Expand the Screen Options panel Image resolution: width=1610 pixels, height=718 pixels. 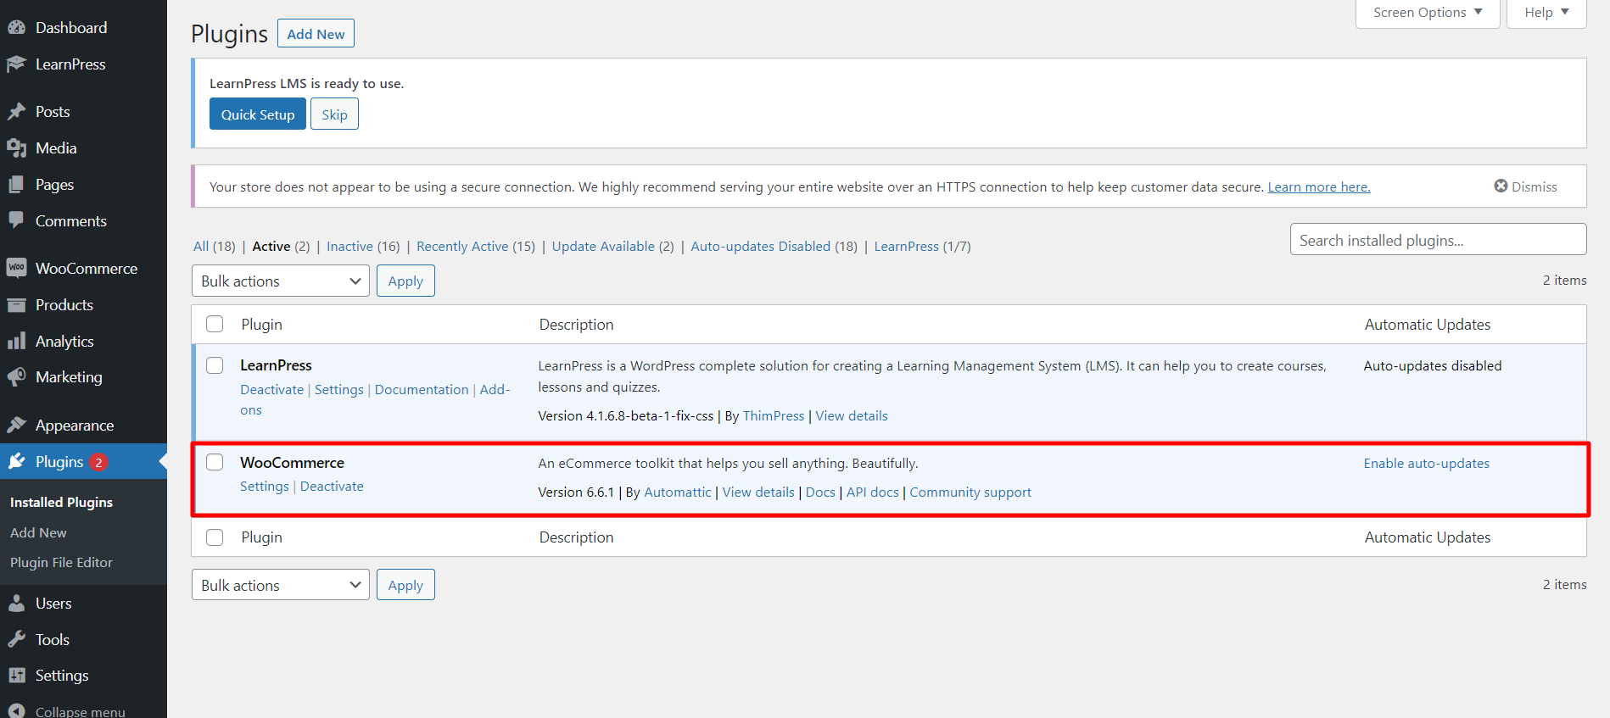click(x=1428, y=13)
